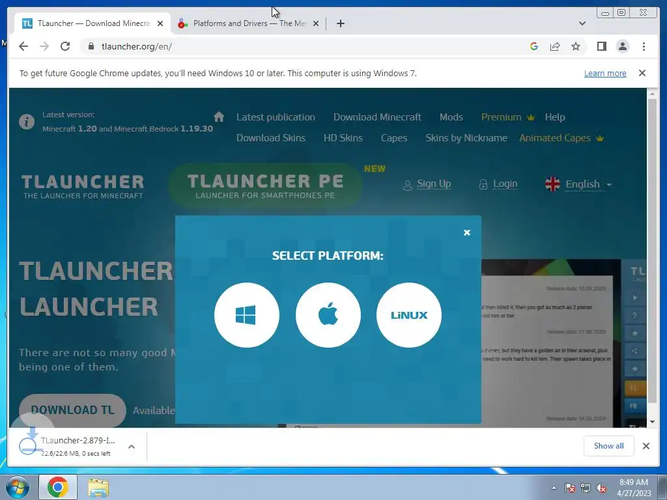Open the Chrome three-dot menu

pos(644,46)
